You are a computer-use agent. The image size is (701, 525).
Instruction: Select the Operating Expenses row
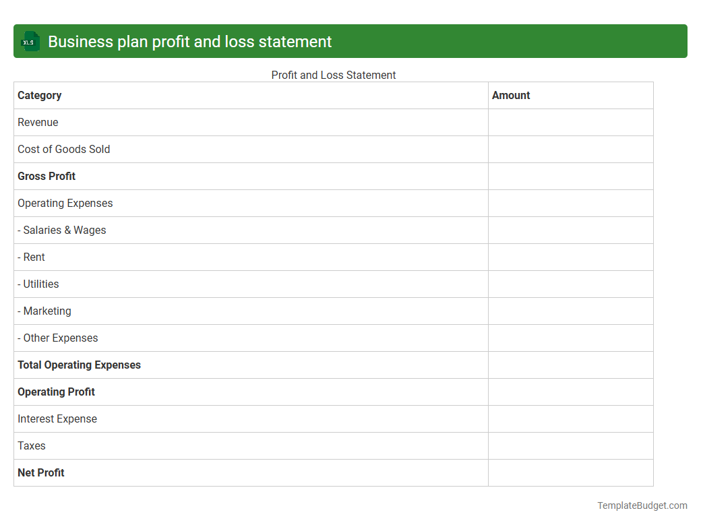(x=65, y=203)
